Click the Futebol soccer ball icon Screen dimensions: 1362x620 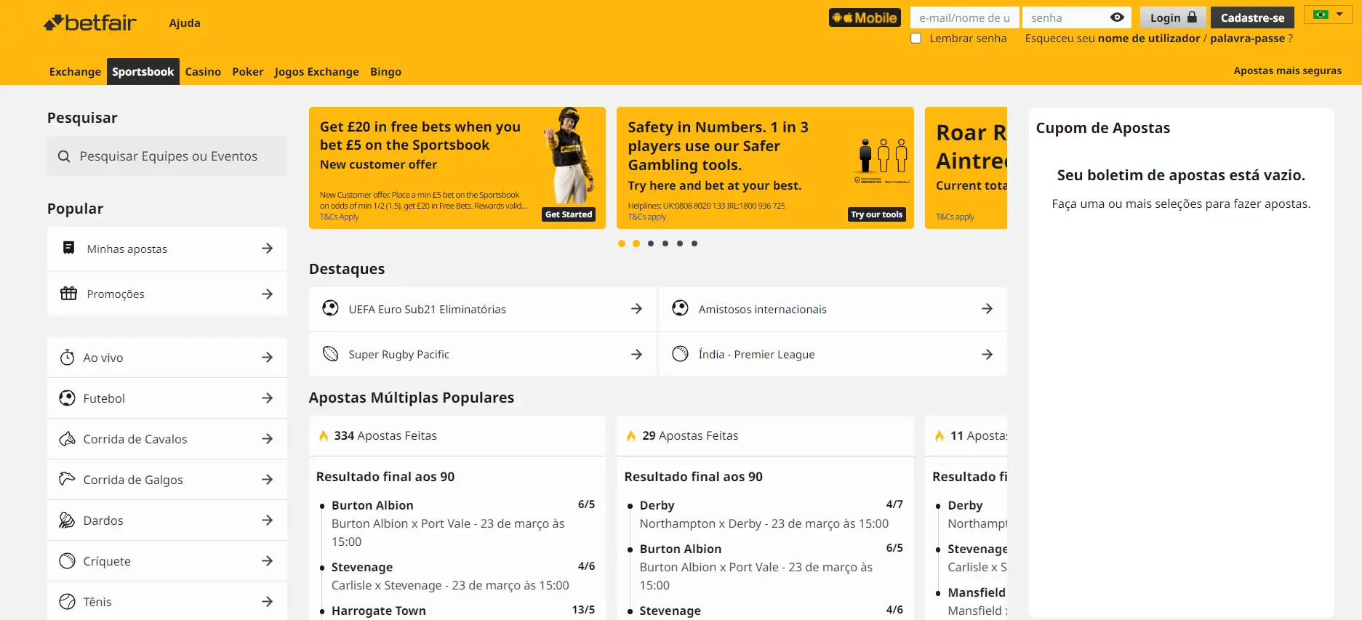tap(67, 398)
